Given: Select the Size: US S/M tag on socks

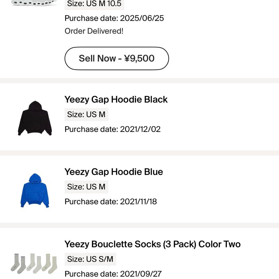Looking at the screenshot, I should coord(90,259).
